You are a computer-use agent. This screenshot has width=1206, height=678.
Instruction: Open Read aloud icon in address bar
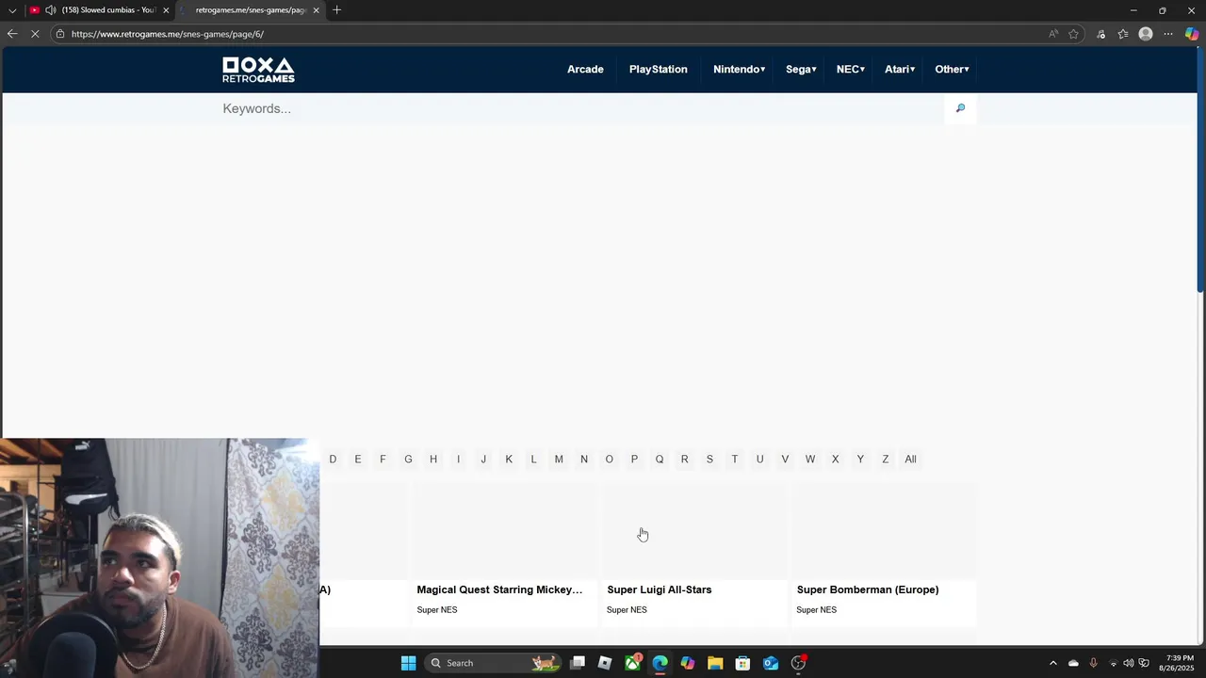coord(1053,34)
